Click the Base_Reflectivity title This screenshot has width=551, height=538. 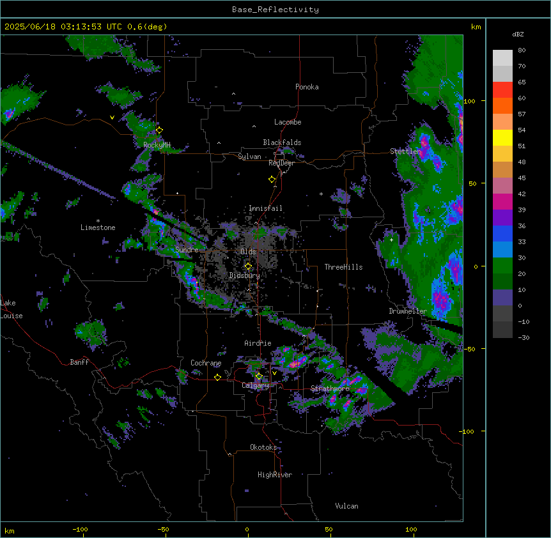coord(275,10)
